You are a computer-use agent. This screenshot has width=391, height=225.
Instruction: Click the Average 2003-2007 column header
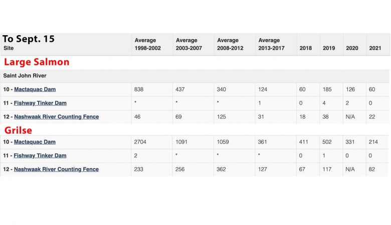coord(189,44)
